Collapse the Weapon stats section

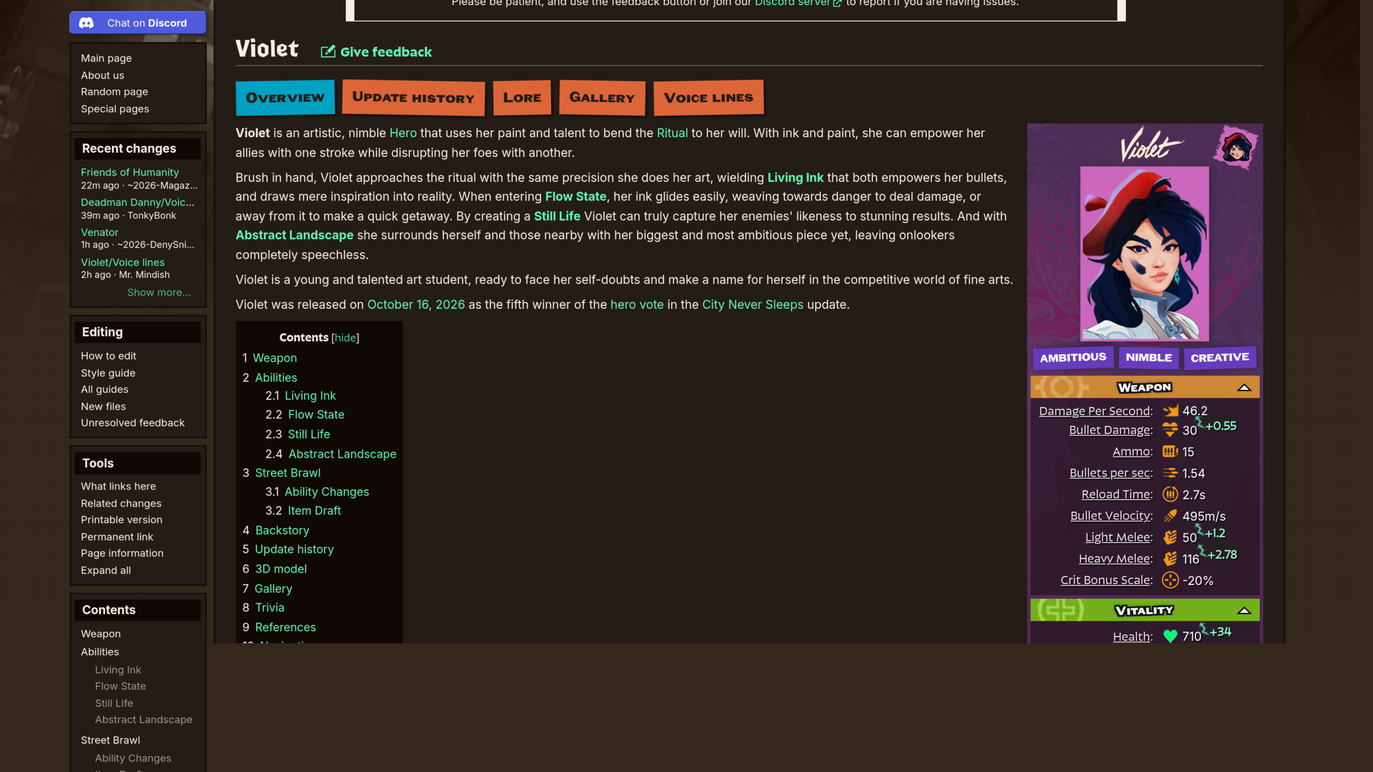[1244, 388]
